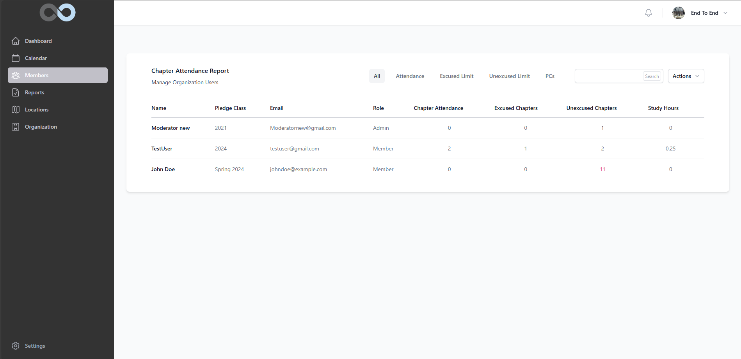This screenshot has width=741, height=359.
Task: Click the Calendar icon in sidebar
Action: point(16,58)
